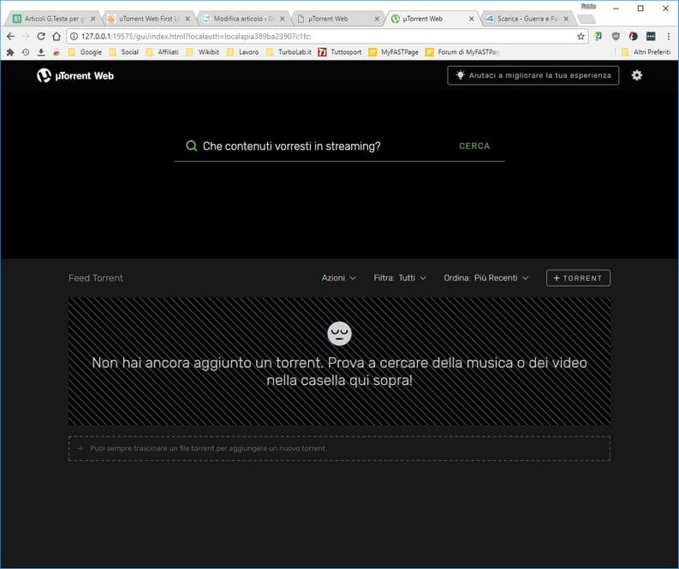The height and width of the screenshot is (569, 679).
Task: Bookmark this page with the star
Action: [581, 36]
